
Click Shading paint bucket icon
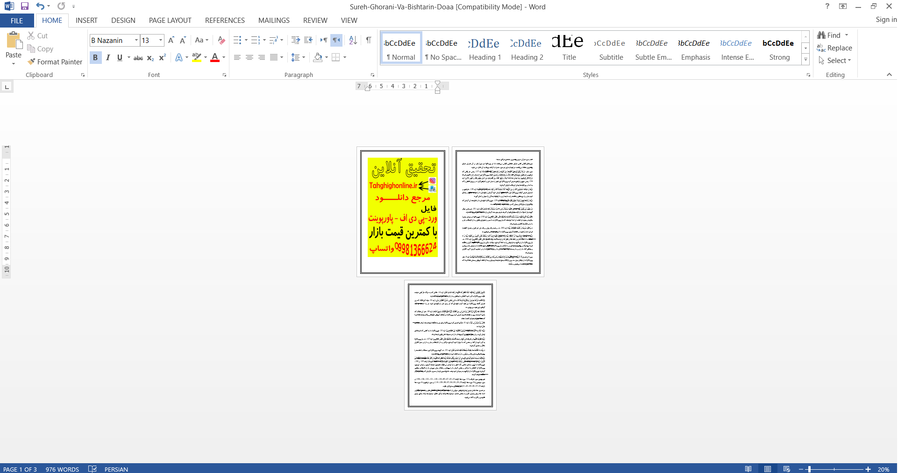tap(318, 57)
